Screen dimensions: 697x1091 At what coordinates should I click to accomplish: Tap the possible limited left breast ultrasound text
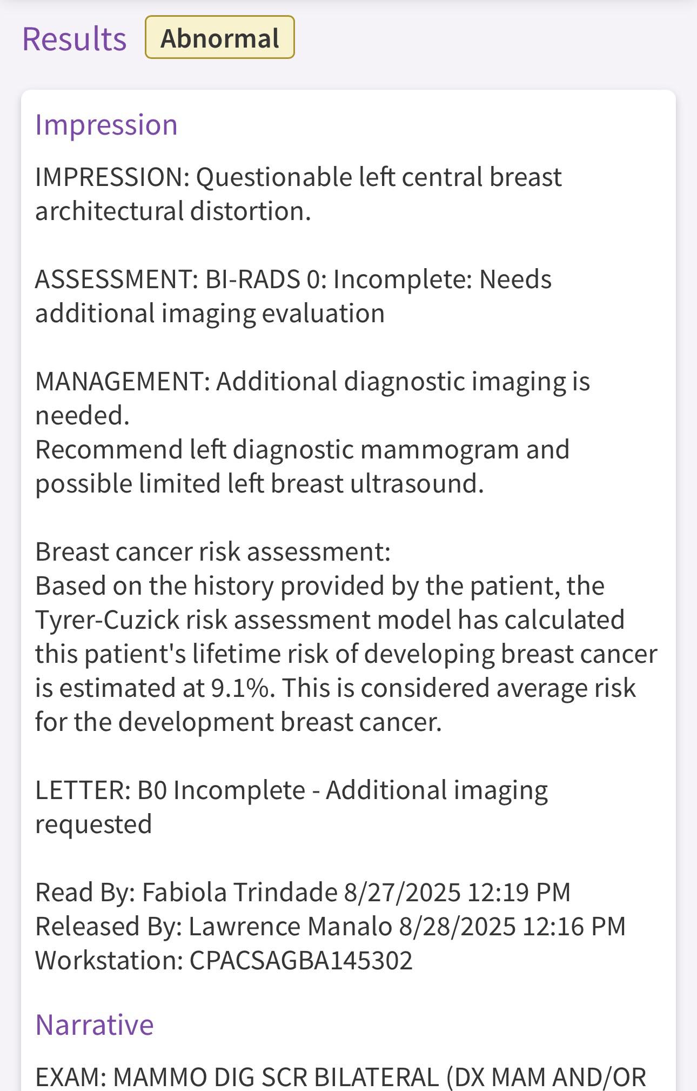tap(259, 484)
